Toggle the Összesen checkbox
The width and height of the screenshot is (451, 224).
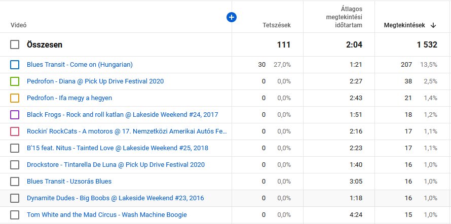point(15,44)
